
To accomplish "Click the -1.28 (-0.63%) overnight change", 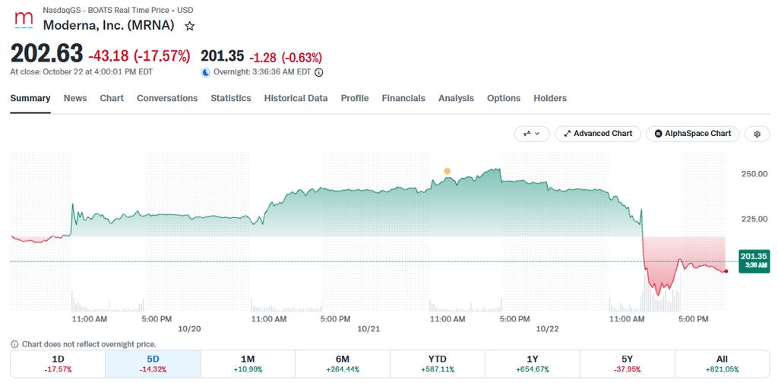I will point(286,56).
